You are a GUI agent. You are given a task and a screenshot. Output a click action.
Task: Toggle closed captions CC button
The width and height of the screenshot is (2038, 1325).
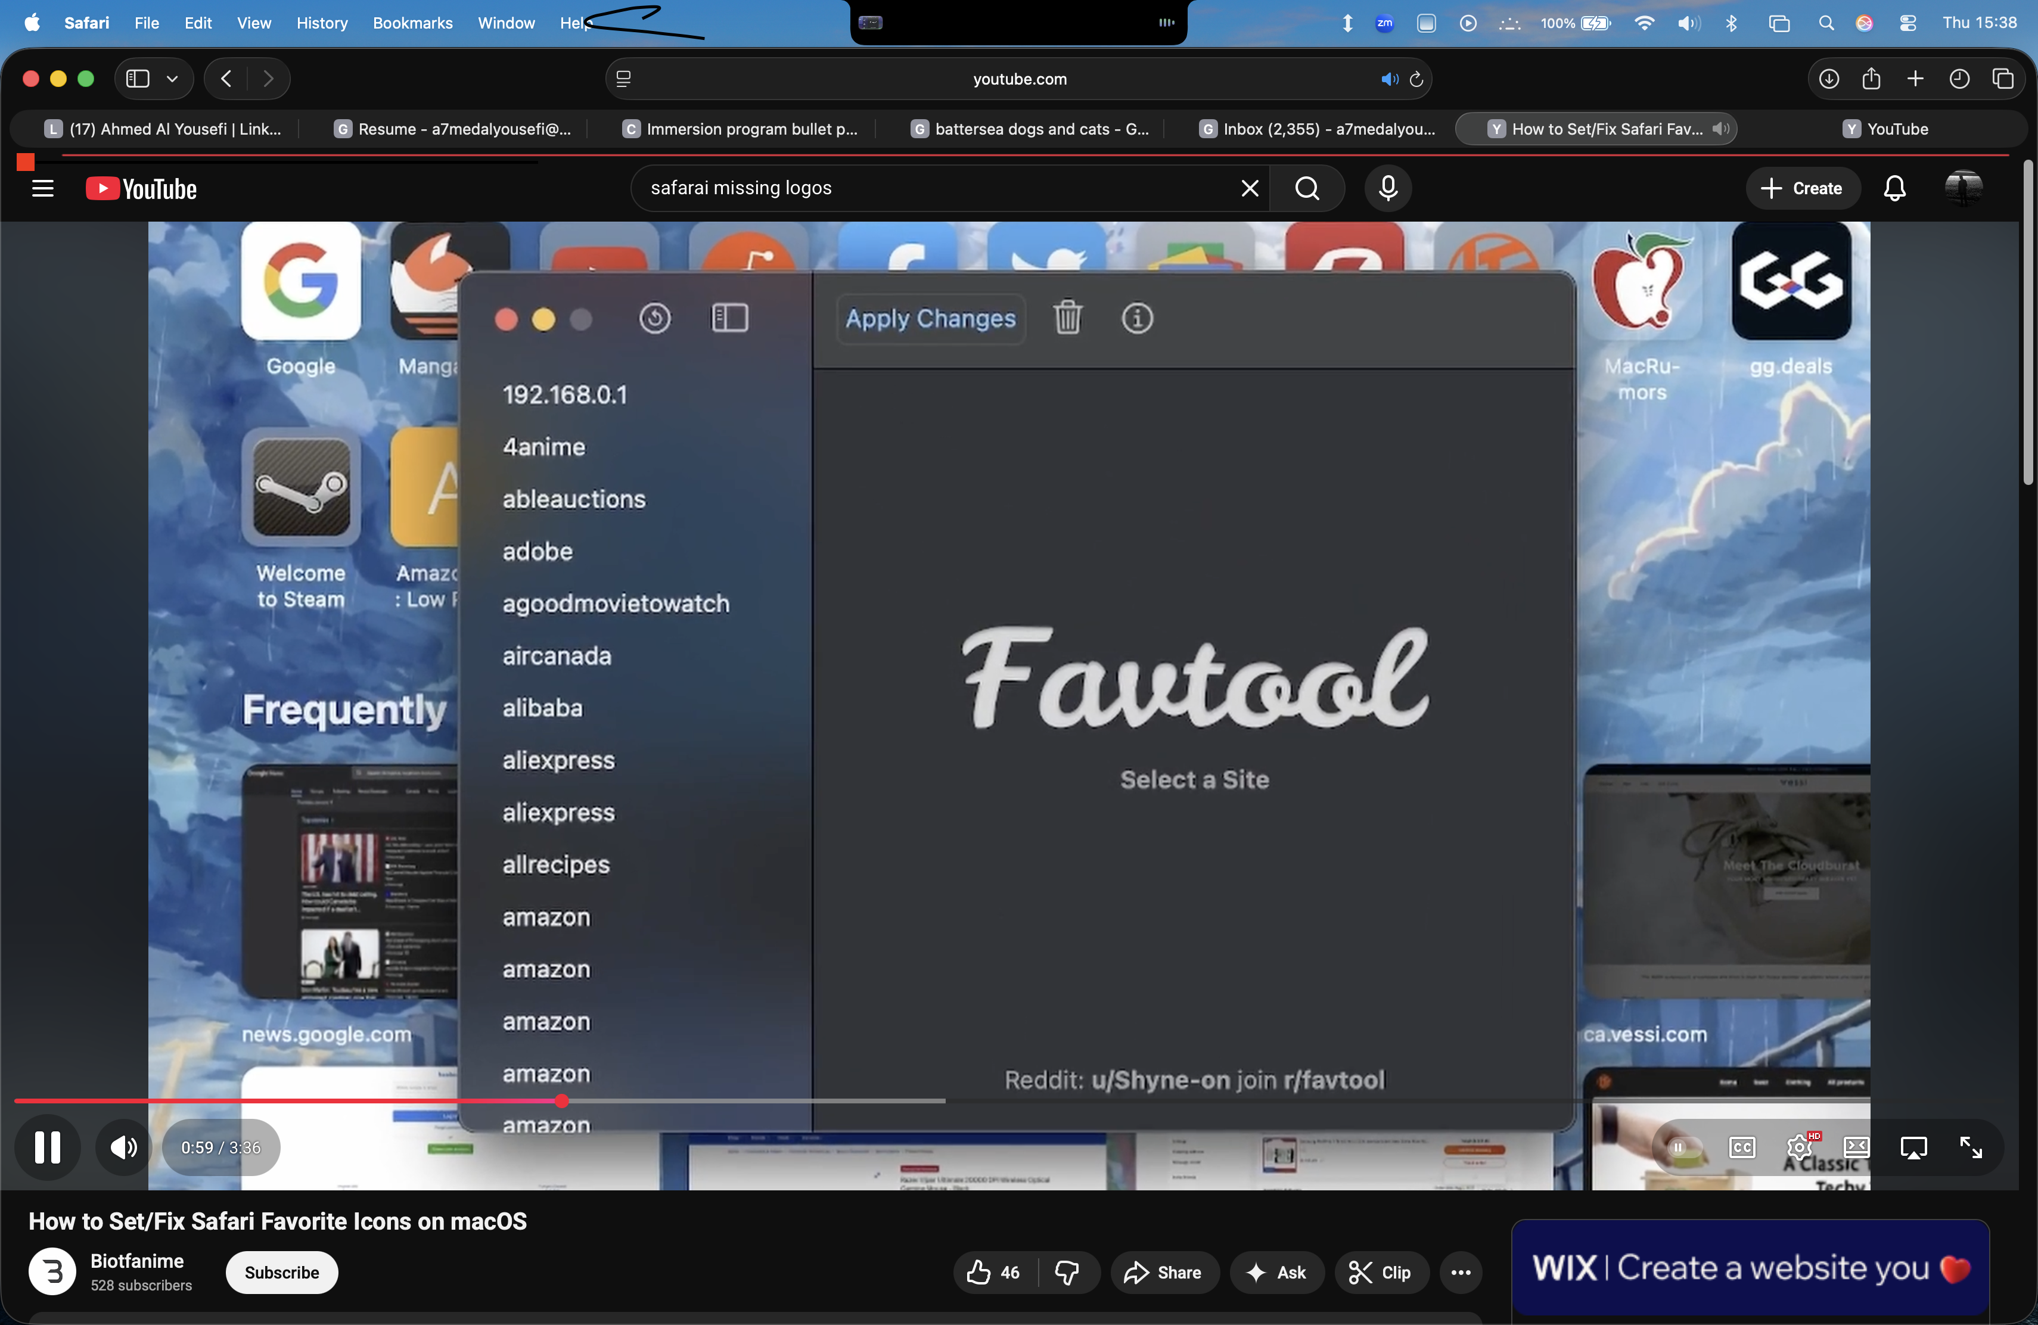click(x=1742, y=1147)
